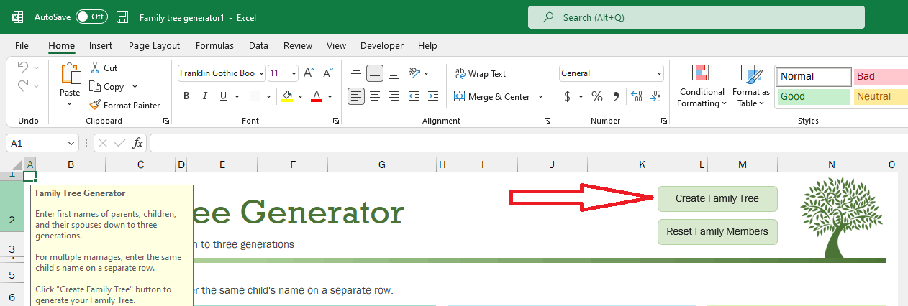Image resolution: width=908 pixels, height=306 pixels.
Task: Toggle the AutoSave switch
Action: coord(91,17)
